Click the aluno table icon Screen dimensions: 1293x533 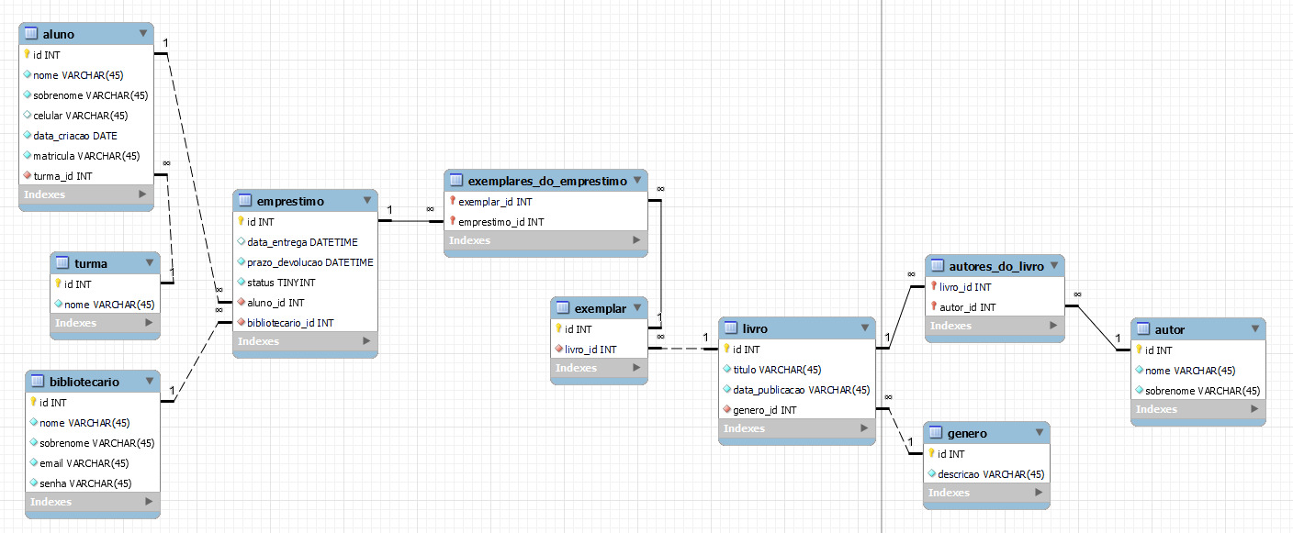tap(30, 34)
